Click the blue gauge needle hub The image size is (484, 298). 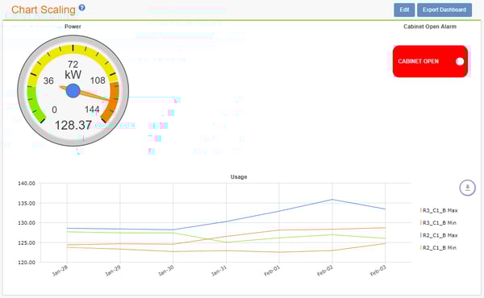(x=73, y=90)
